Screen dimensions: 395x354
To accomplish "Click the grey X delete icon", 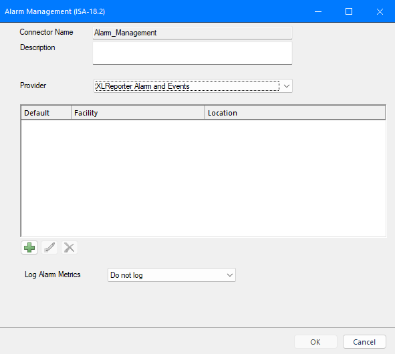I will coord(70,248).
